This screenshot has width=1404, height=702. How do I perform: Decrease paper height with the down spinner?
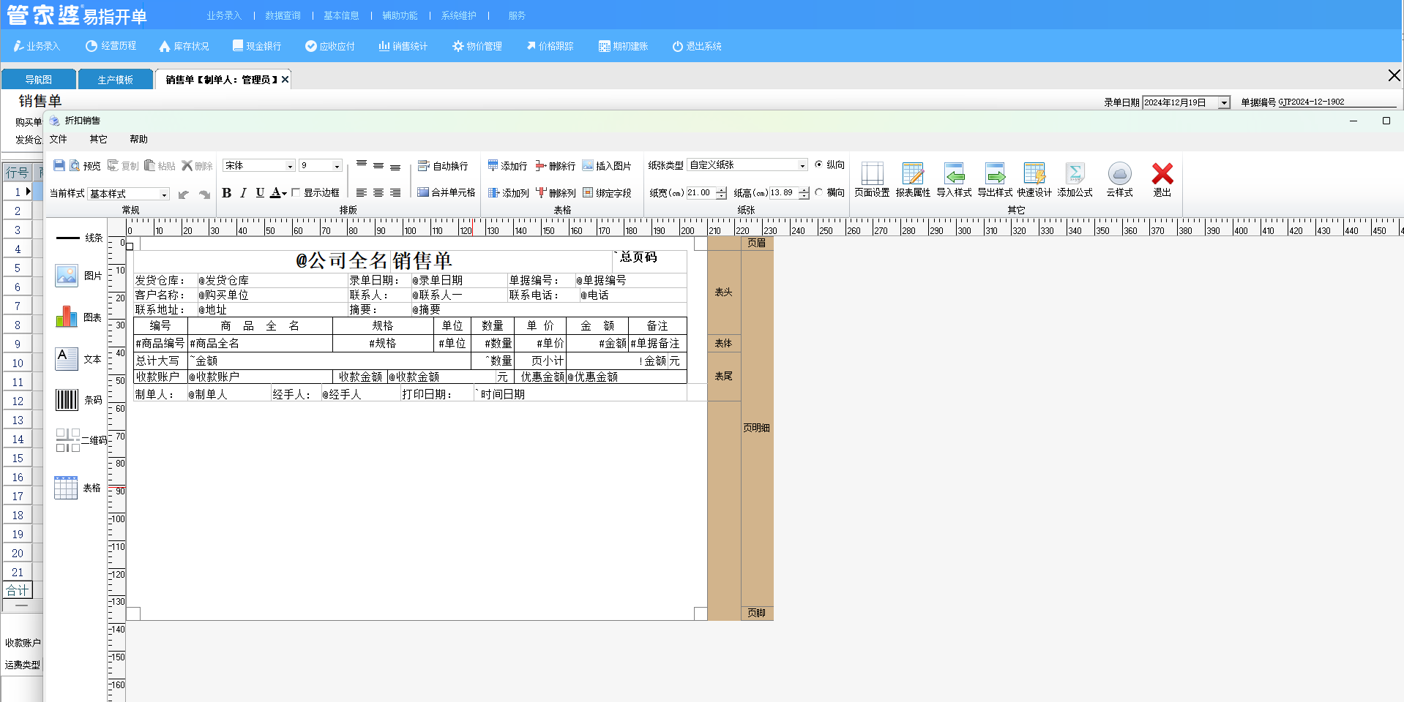tap(804, 196)
